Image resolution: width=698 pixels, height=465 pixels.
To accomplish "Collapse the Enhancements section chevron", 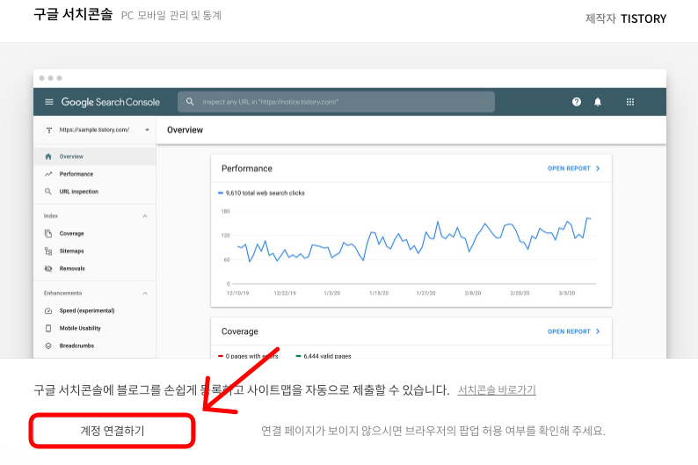I will pos(145,294).
